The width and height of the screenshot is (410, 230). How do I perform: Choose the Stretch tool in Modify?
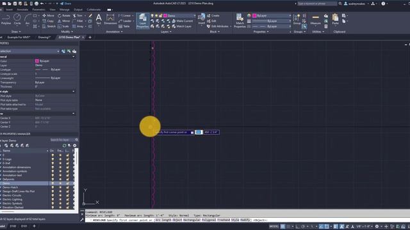(49, 26)
